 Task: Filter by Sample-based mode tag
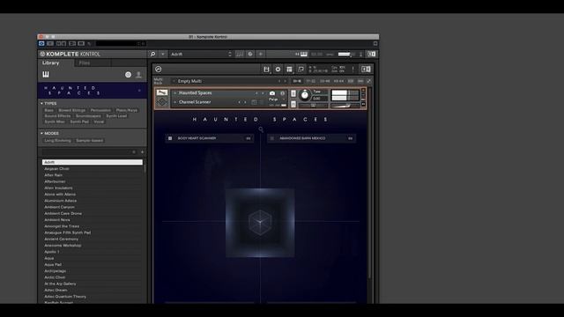(x=90, y=141)
